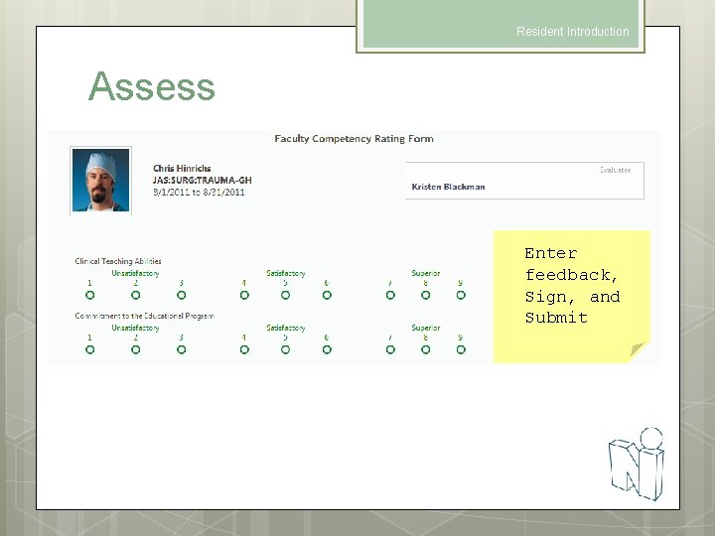This screenshot has height=536, width=715.
Task: Click the date range 8/1/2011 to 8/31/2011
Action: (199, 193)
